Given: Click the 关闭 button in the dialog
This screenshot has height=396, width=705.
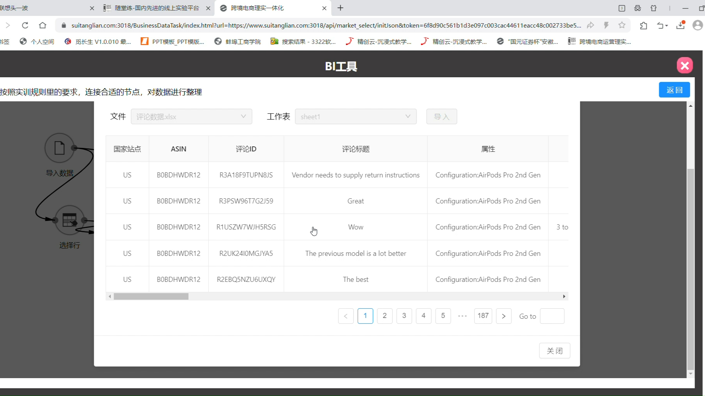Looking at the screenshot, I should pyautogui.click(x=555, y=351).
